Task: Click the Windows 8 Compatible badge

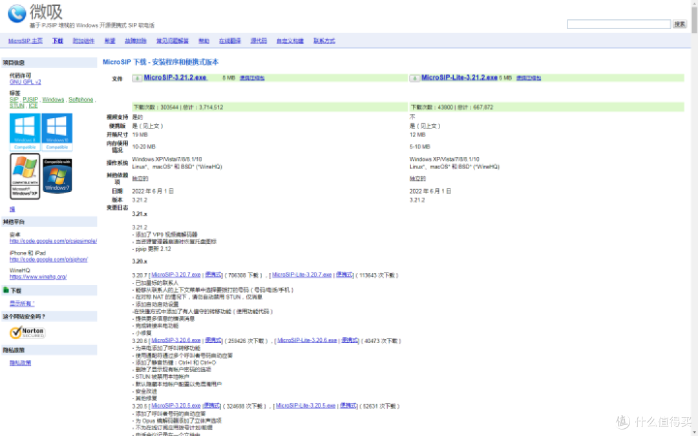Action: (25, 132)
